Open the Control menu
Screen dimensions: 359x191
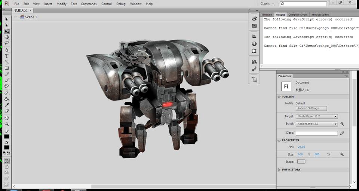click(x=107, y=4)
